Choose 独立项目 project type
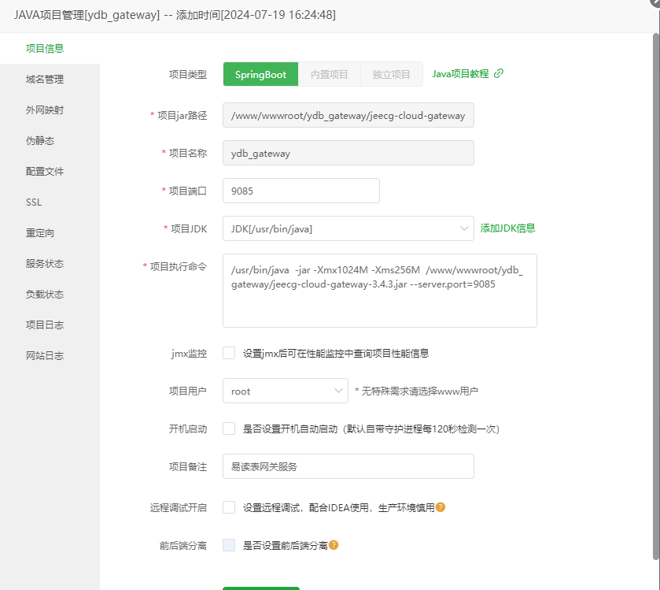 (x=392, y=74)
